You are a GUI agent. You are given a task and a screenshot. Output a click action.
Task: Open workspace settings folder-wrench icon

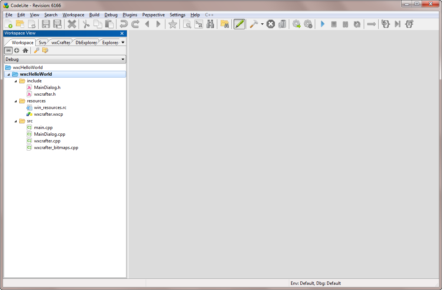point(45,50)
